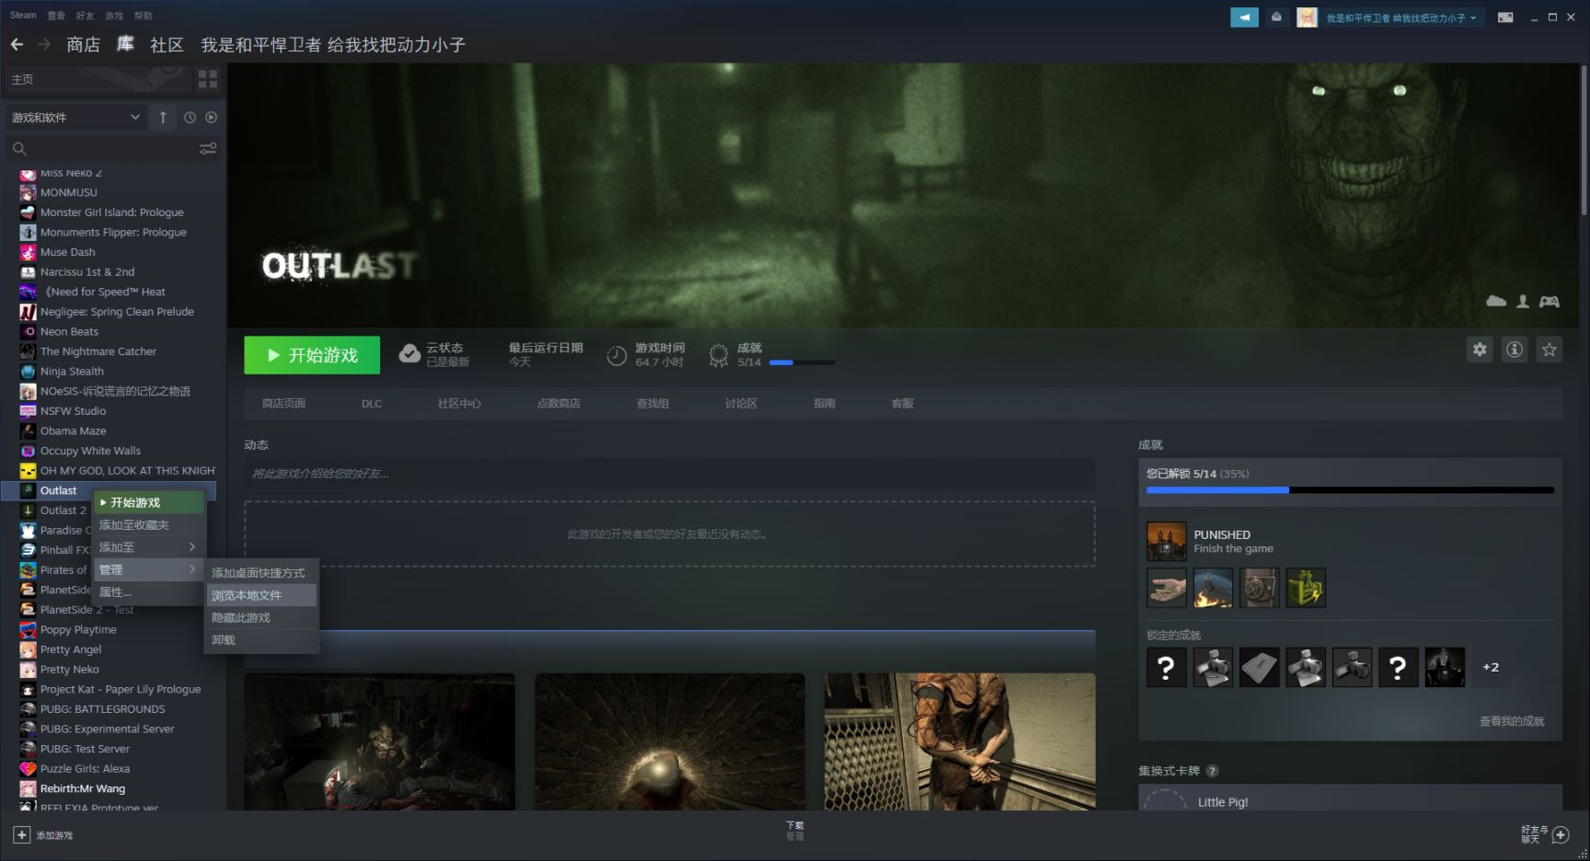1590x861 pixels.
Task: Open the games and software dropdown
Action: [75, 118]
